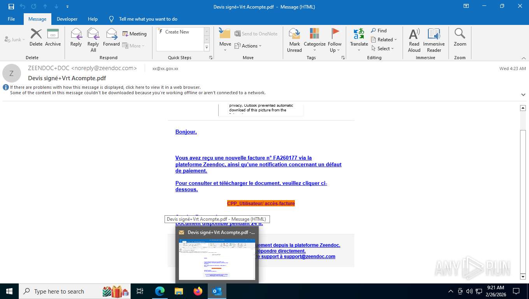Open the Windows Start menu
Screen dimensions: 529x299
point(9,291)
